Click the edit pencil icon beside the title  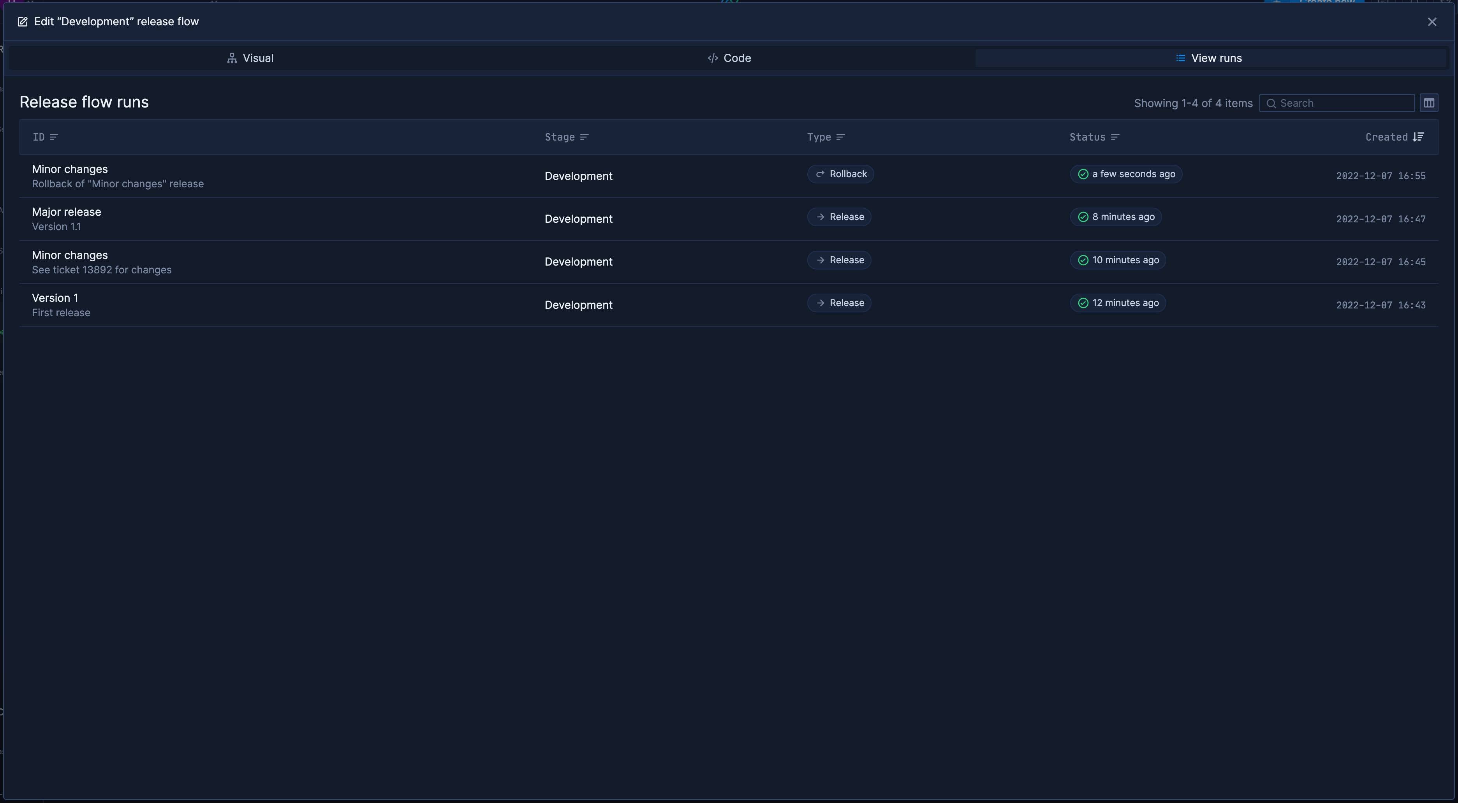click(x=23, y=22)
